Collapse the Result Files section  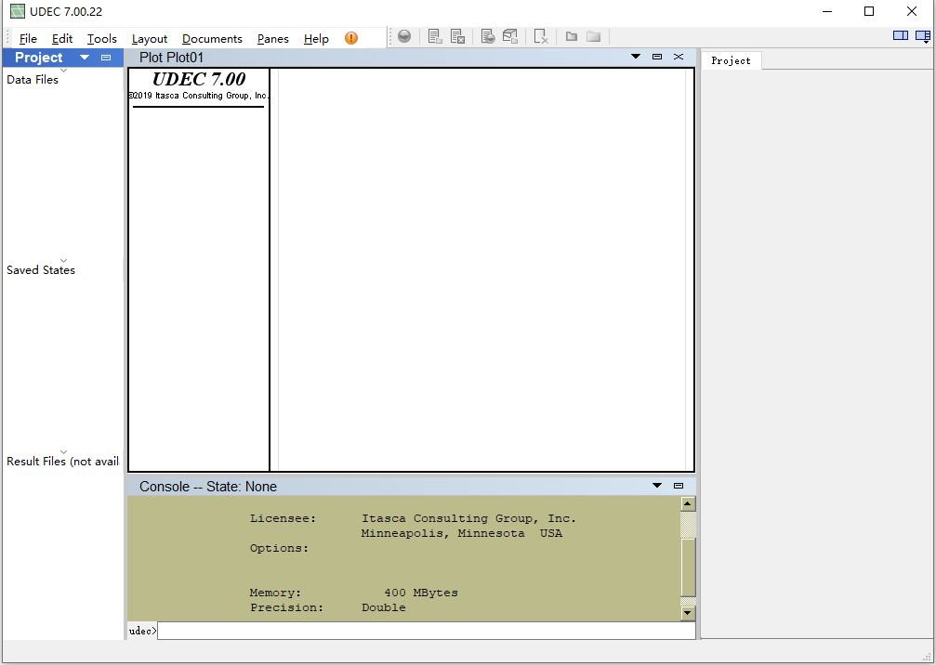[63, 451]
